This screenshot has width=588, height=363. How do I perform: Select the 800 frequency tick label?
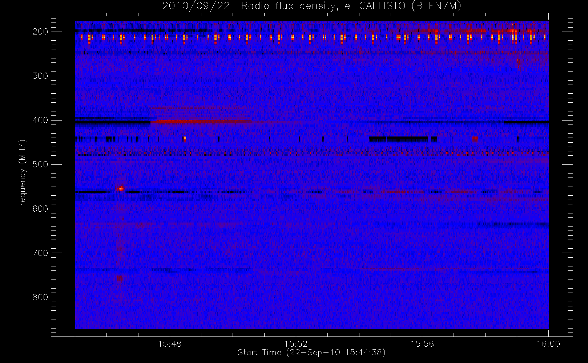40,297
